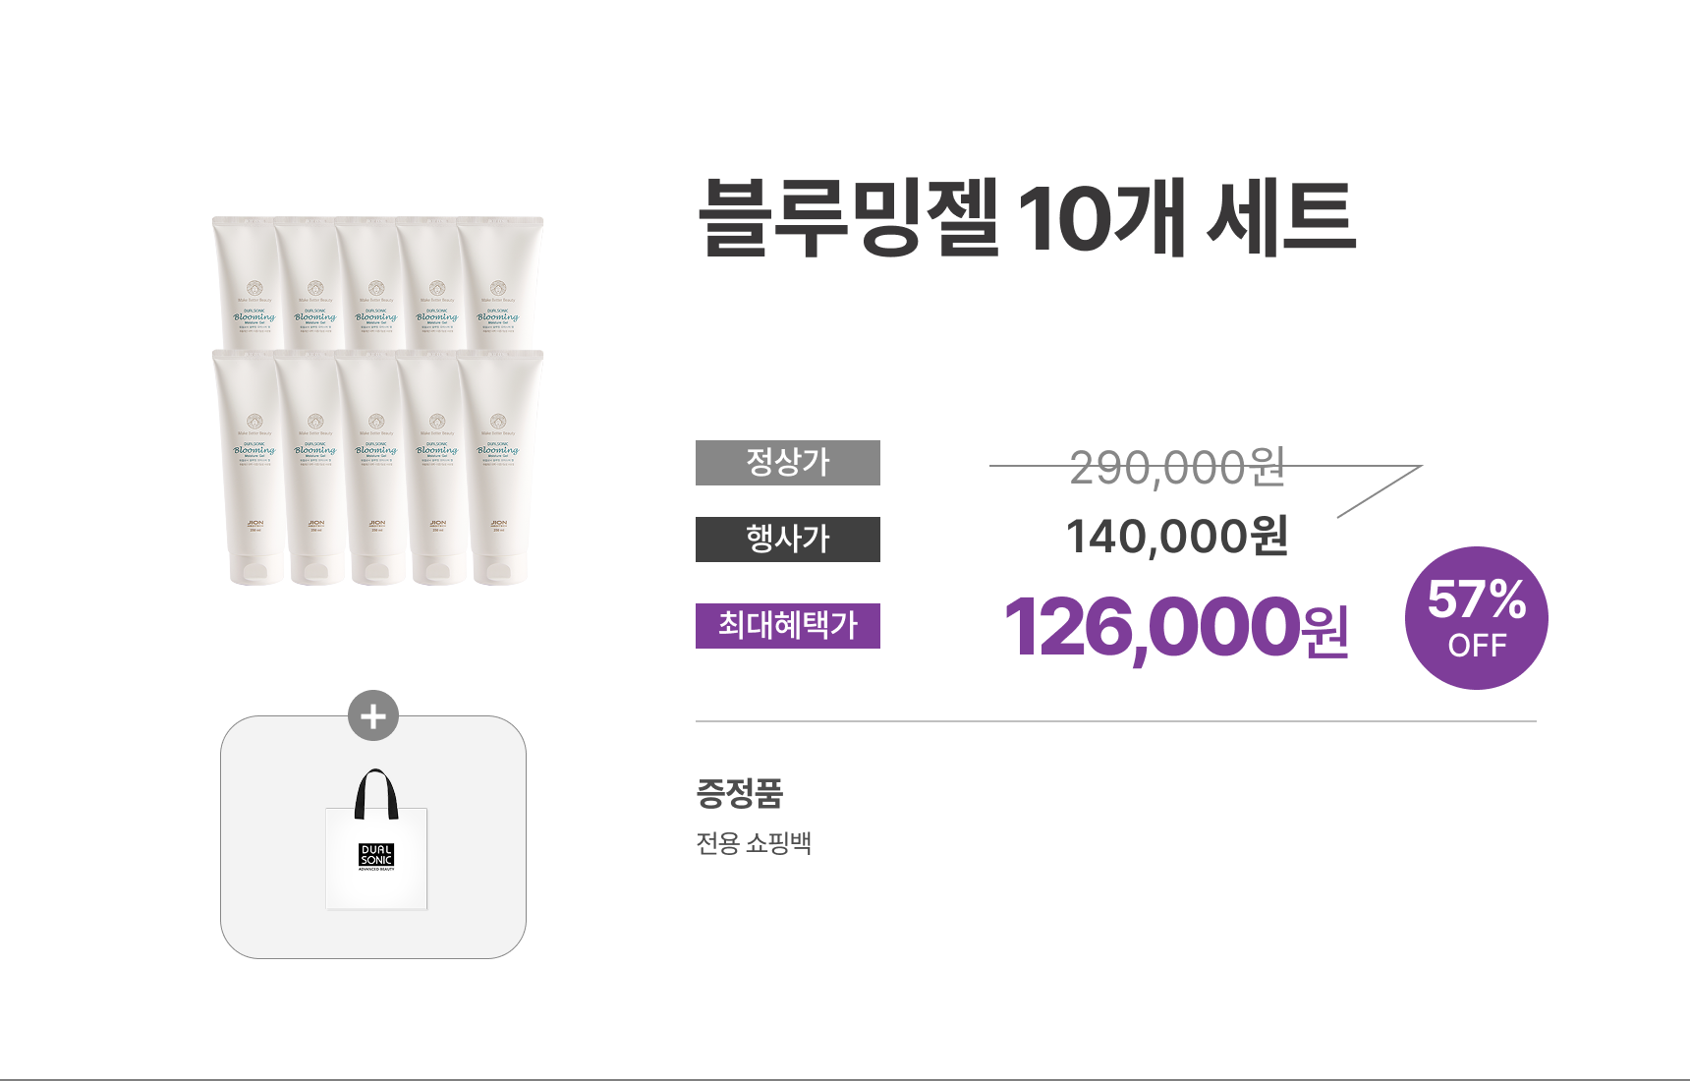1690x1081 pixels.
Task: Select the dark 행사가 label
Action: click(x=787, y=540)
